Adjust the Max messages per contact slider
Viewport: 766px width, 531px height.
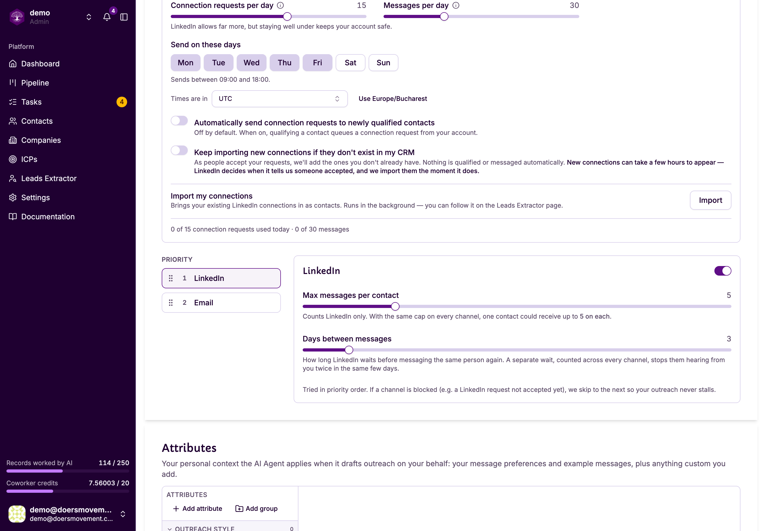(395, 306)
